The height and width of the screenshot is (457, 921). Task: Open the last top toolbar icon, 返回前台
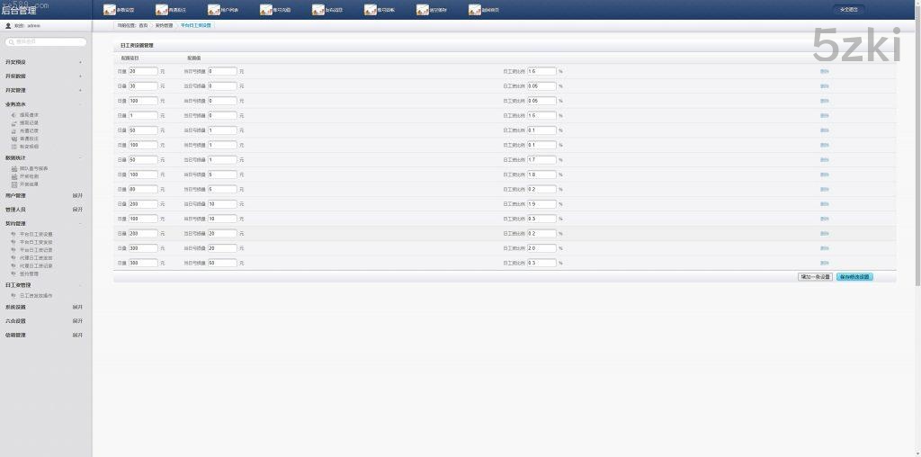pyautogui.click(x=475, y=9)
